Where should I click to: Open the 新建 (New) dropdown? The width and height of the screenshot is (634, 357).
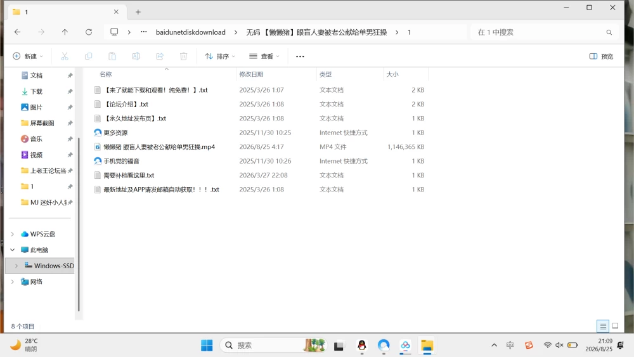click(x=28, y=56)
